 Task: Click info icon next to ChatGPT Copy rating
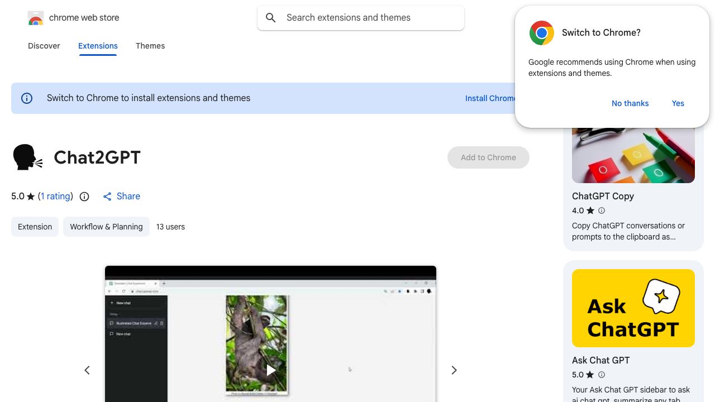tap(602, 210)
